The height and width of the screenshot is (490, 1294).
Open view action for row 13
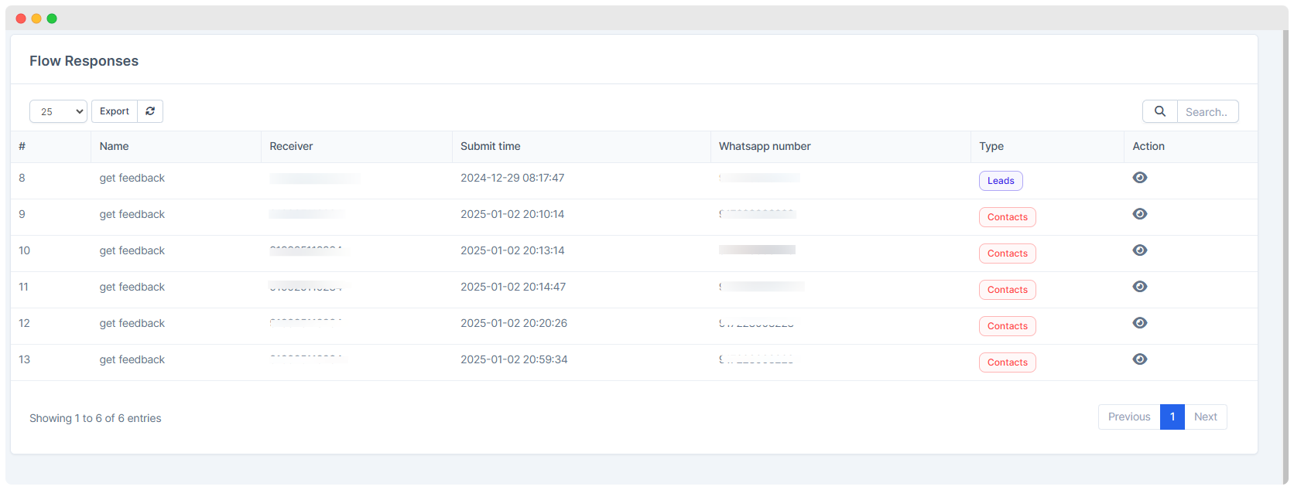(1139, 359)
